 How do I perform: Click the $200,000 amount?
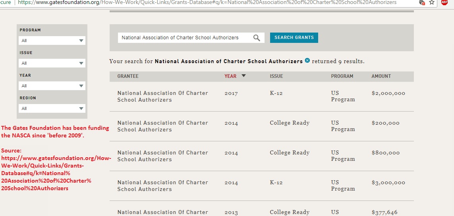385,123
